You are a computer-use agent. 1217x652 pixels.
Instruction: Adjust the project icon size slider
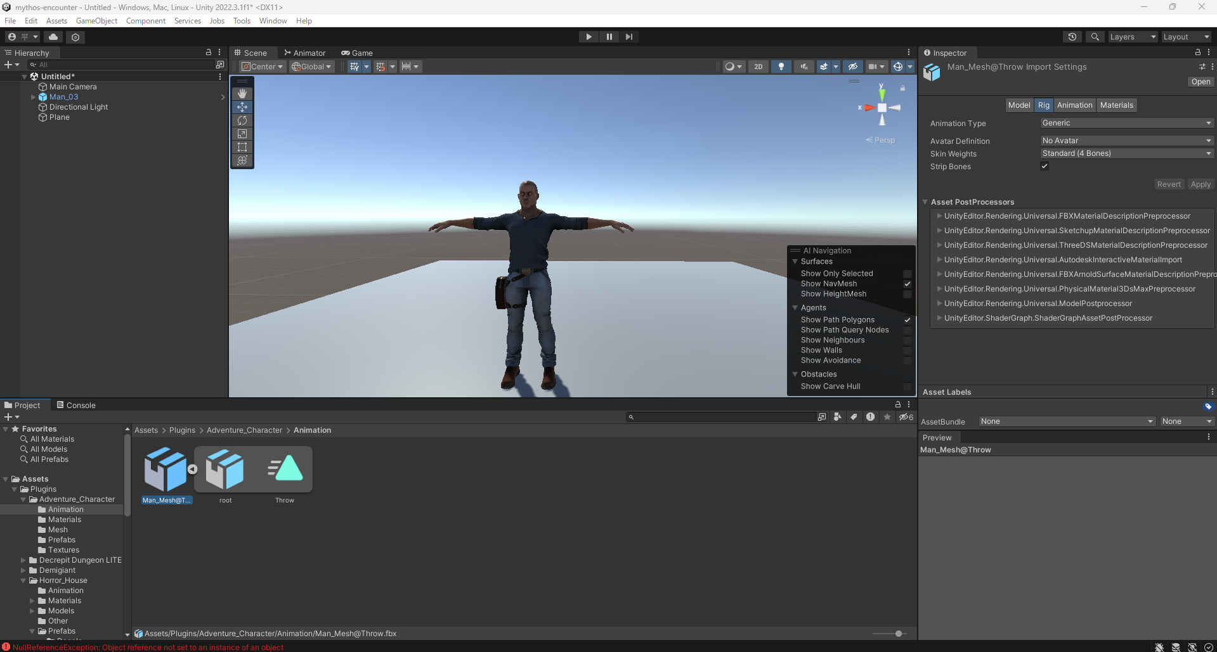click(898, 634)
